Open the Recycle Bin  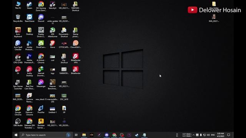tap(18, 18)
